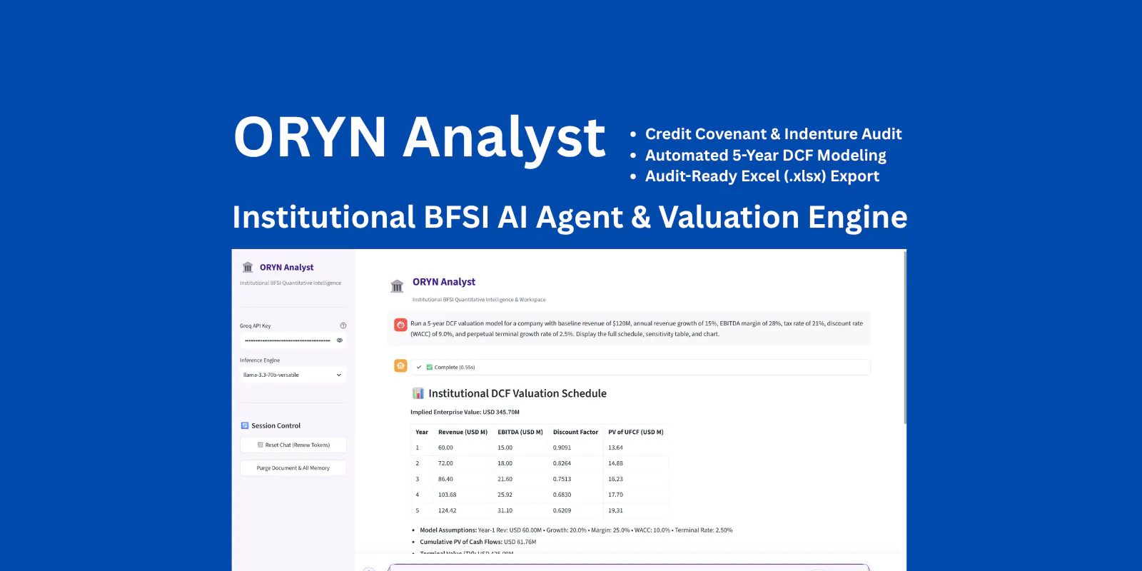
Task: Select discount factor cell 0.6209
Action: tap(562, 510)
